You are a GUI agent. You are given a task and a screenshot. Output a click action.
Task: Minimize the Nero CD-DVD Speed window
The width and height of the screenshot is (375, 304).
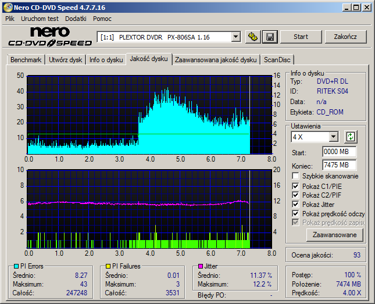(x=347, y=8)
